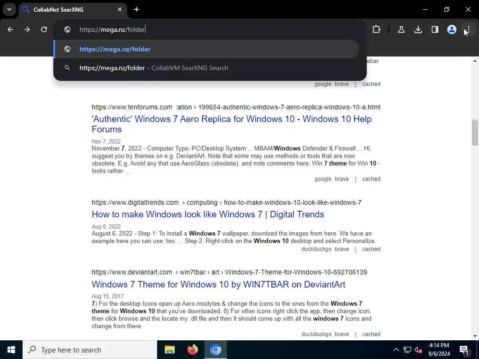Open the Windows Start menu
Image resolution: width=479 pixels, height=359 pixels.
tap(11, 350)
